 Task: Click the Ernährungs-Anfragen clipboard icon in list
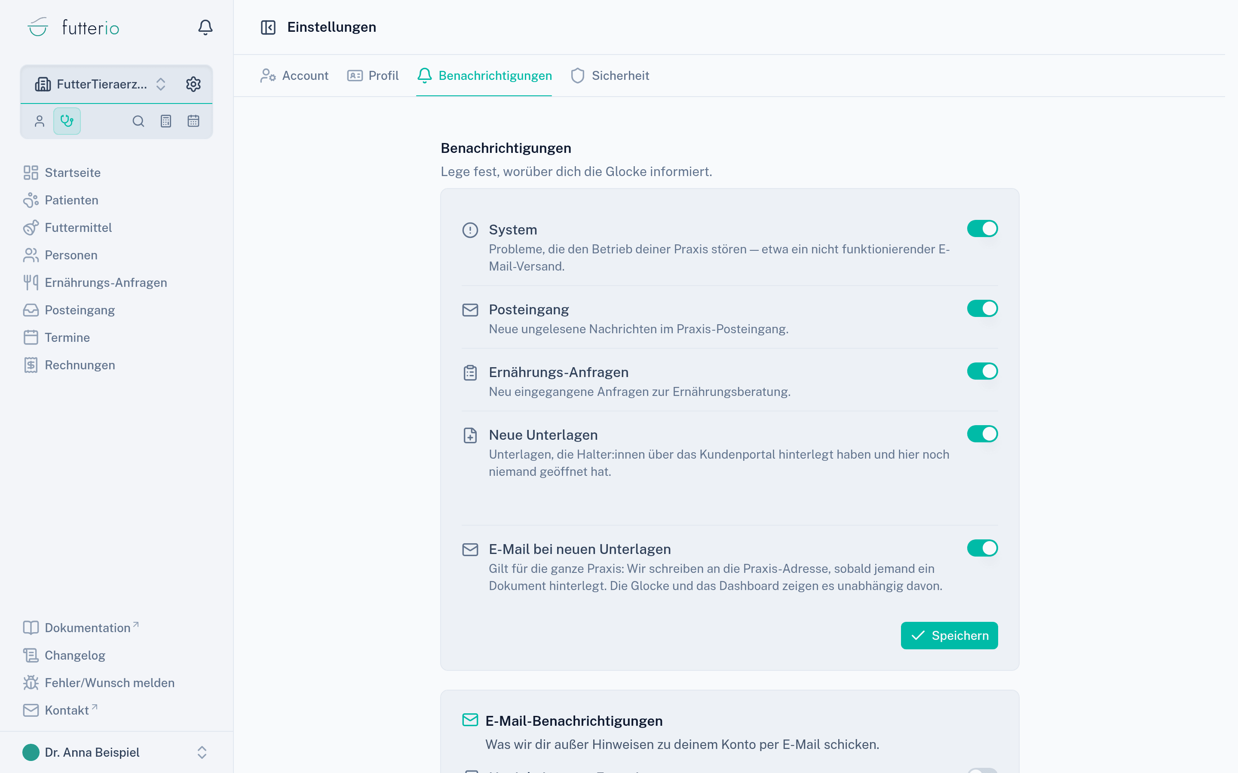click(470, 373)
